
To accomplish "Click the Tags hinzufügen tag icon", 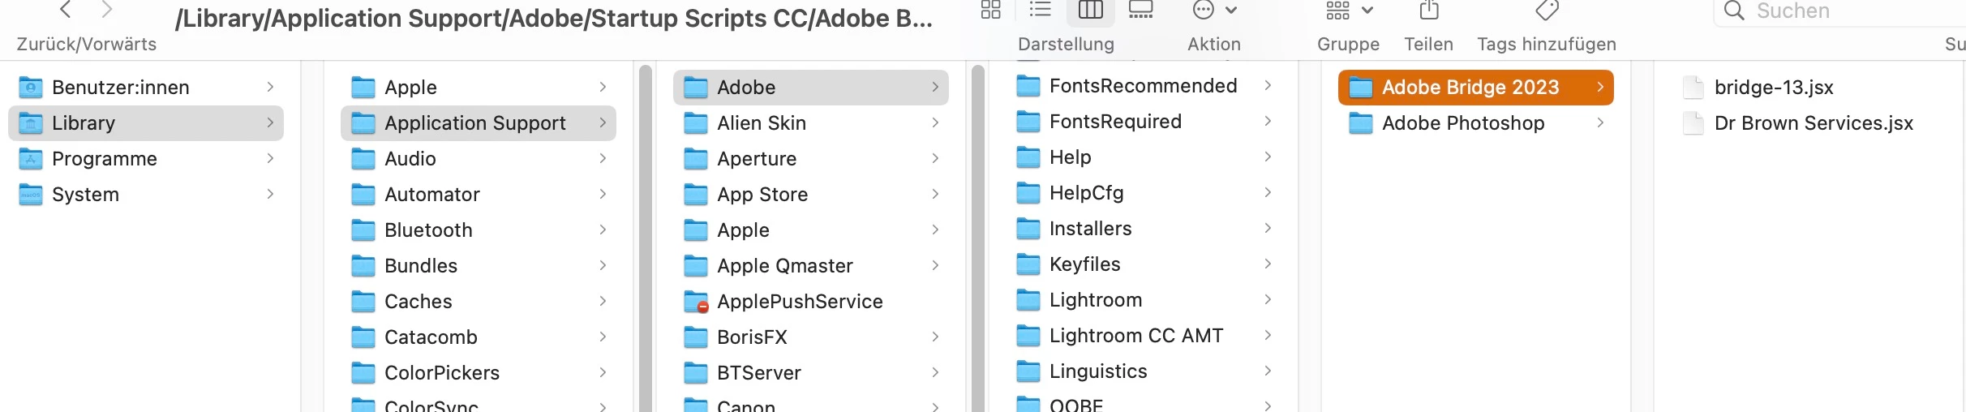I will [x=1547, y=10].
